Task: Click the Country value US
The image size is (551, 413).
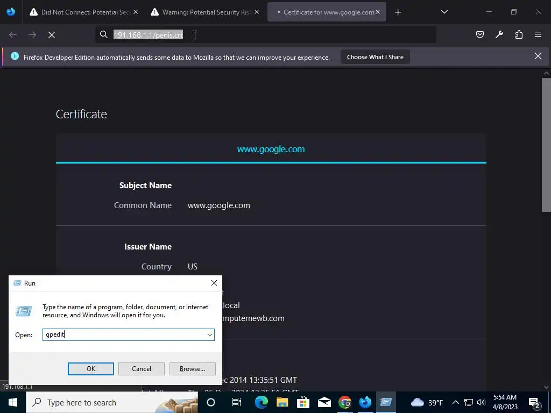Action: [193, 267]
